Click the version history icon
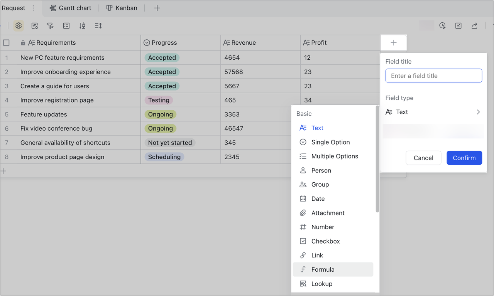 pos(442,25)
